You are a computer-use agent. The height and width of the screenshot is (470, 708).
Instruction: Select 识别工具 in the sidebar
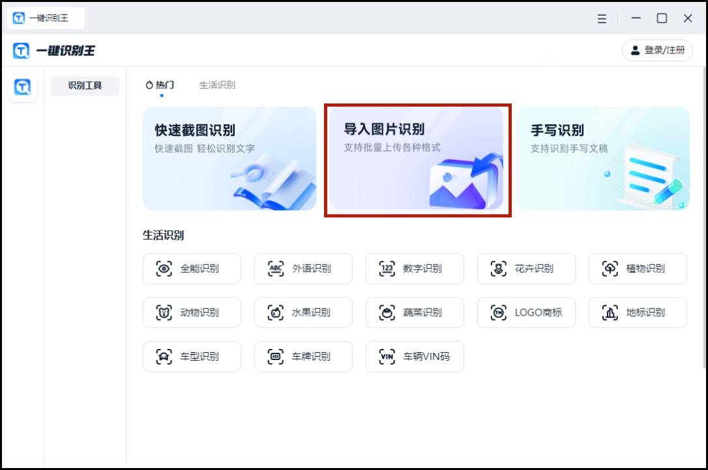click(85, 85)
